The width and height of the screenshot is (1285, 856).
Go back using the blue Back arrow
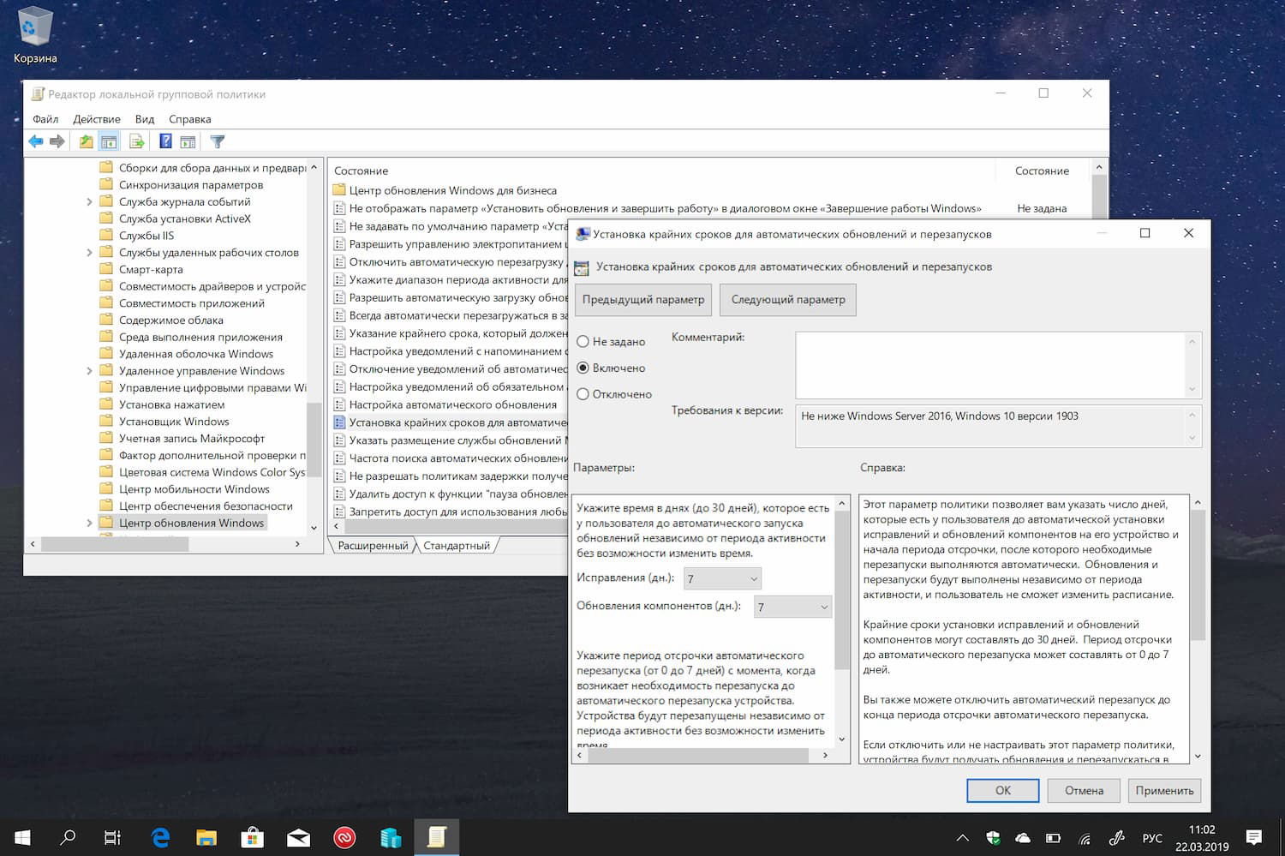coord(35,141)
